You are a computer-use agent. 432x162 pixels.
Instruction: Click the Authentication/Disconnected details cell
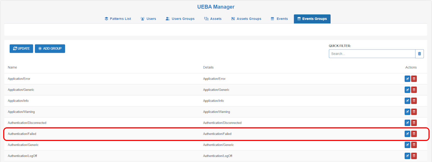click(x=222, y=123)
